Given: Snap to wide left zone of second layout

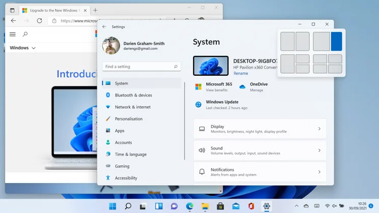Looking at the screenshot, I should 321,41.
